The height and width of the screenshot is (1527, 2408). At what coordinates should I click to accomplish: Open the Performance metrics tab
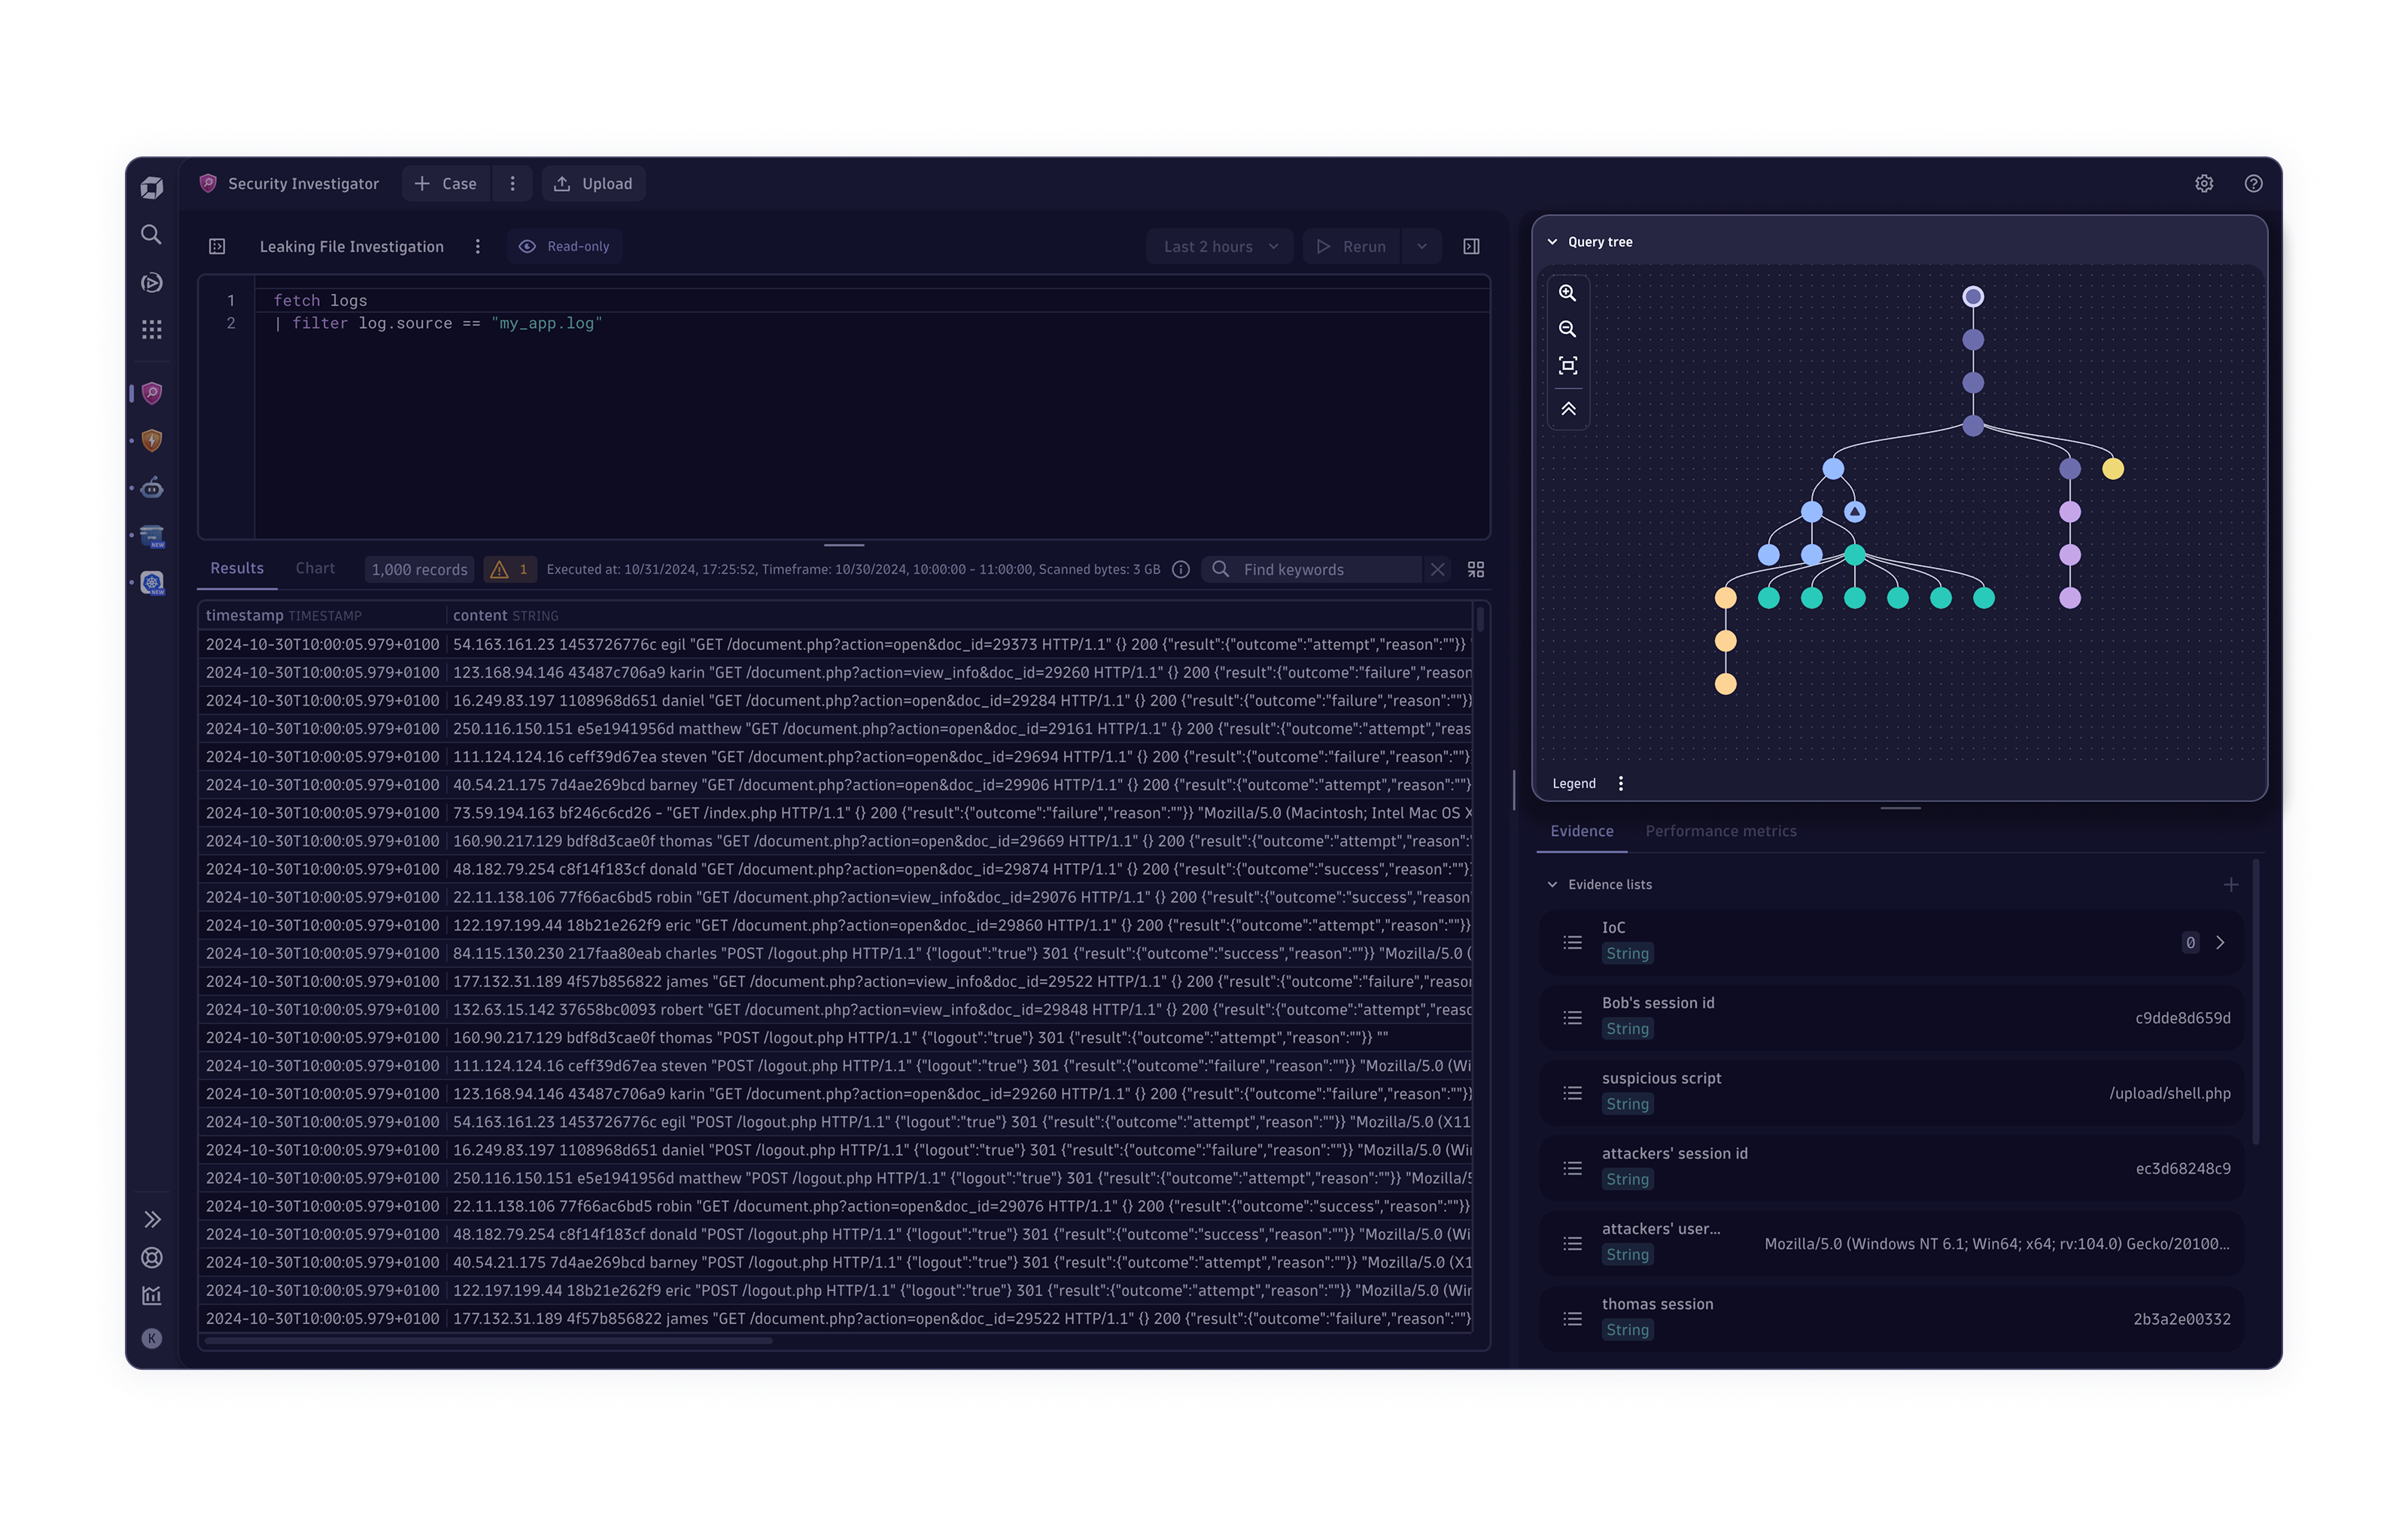coord(1720,831)
